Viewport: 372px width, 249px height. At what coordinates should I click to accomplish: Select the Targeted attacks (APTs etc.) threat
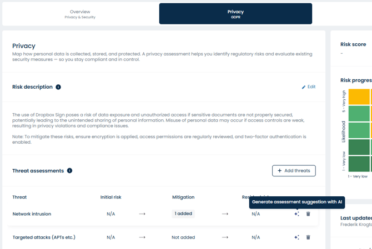44,237
